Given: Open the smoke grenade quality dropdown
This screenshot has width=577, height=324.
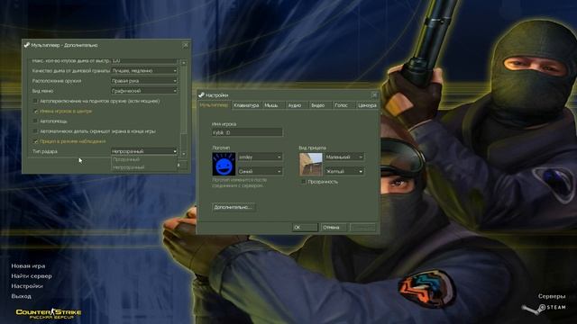Looking at the screenshot, I should coord(144,70).
